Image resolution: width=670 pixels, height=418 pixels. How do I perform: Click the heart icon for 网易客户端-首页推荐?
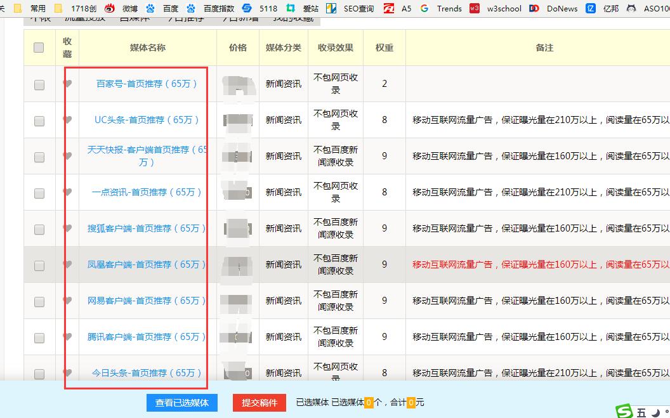67,300
